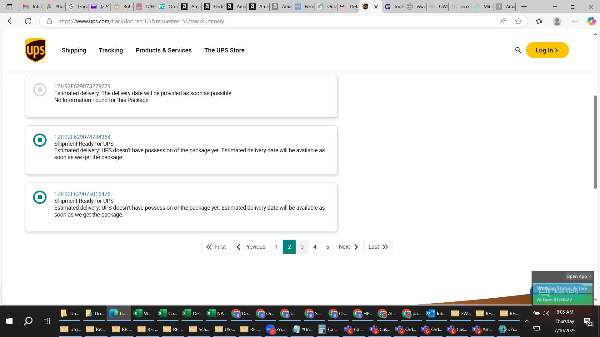This screenshot has width=600, height=337.
Task: Open the volume control icon
Action: [x=546, y=313]
